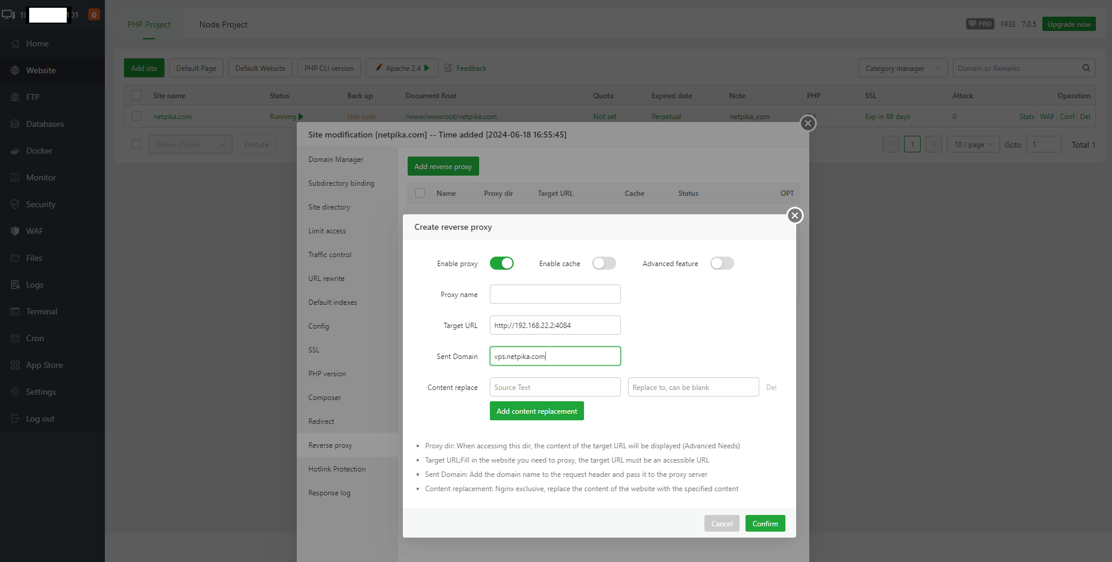Select Hotlink Protection in the site menu

coord(337,469)
